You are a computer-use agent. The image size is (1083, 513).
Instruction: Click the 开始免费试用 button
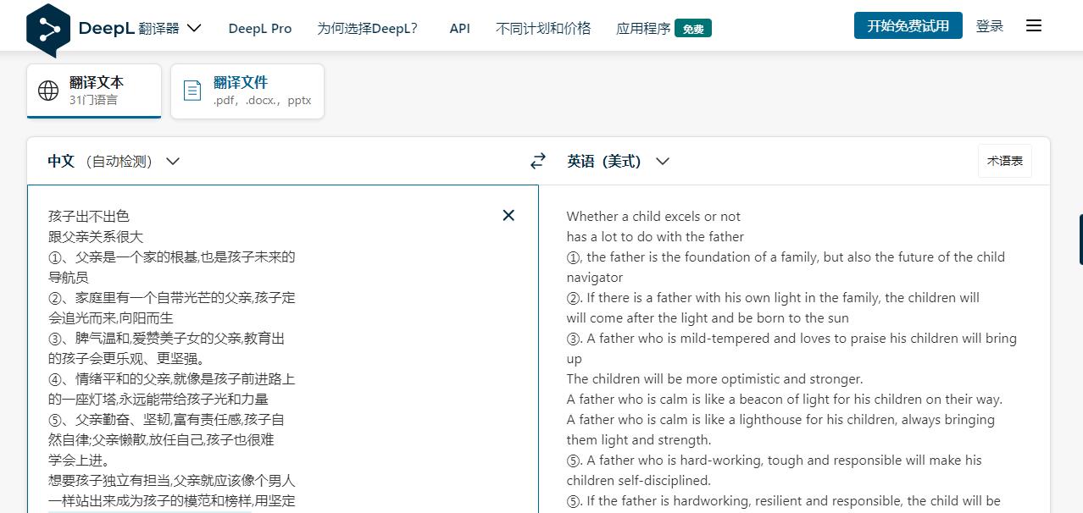click(908, 25)
